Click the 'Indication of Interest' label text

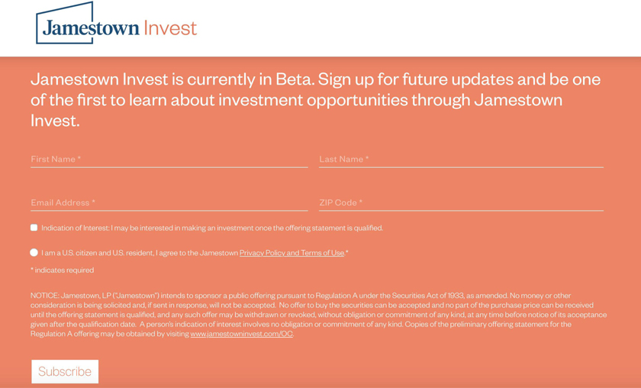coord(212,228)
